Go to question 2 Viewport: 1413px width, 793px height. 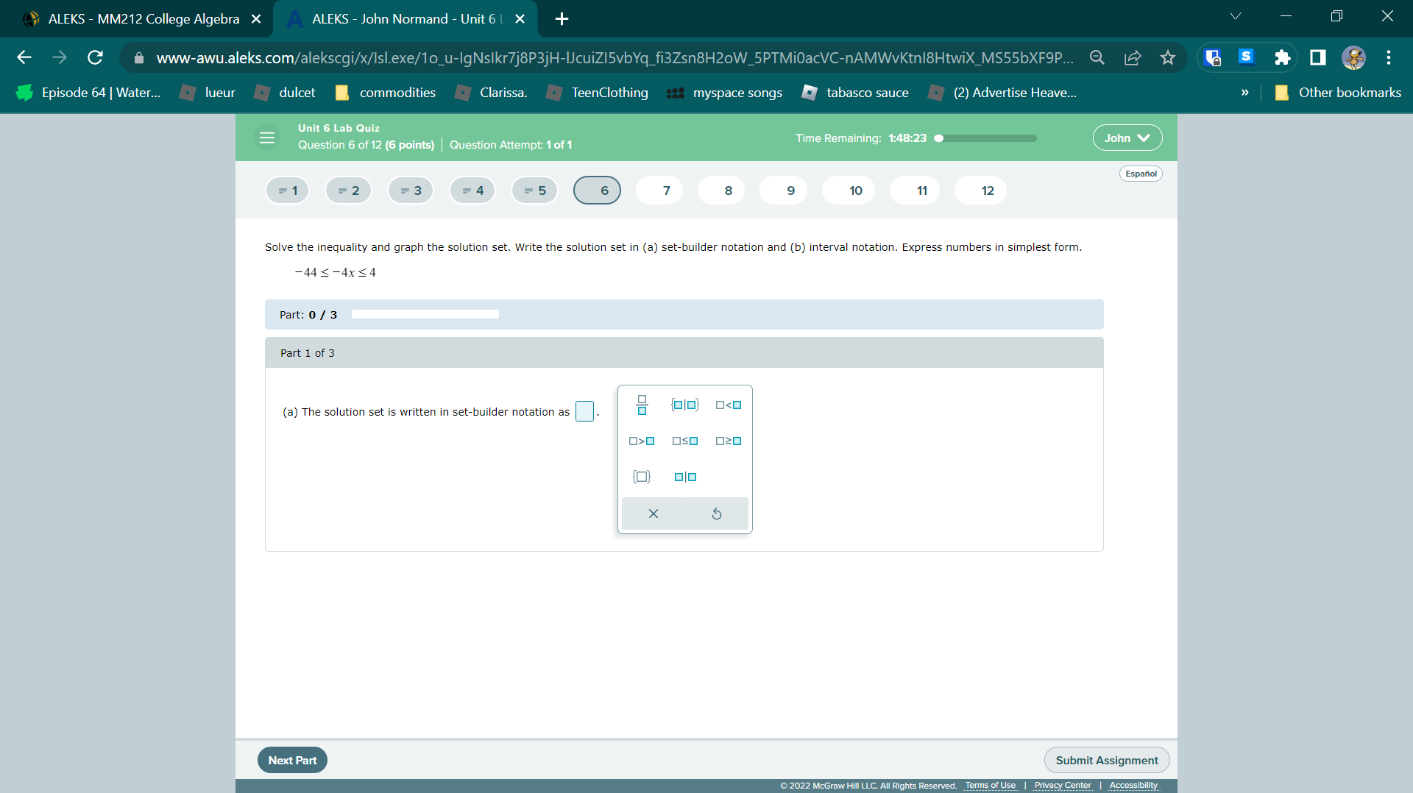coord(348,191)
